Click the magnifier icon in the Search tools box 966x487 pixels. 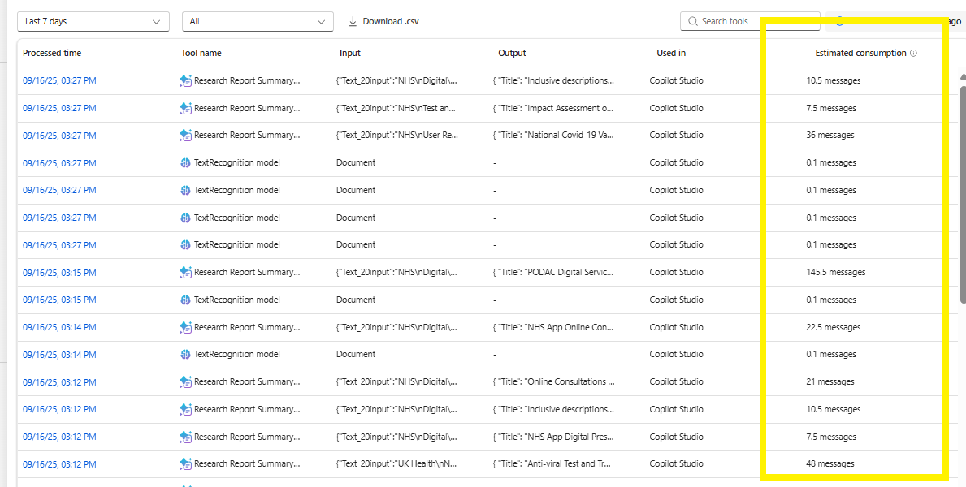pyautogui.click(x=693, y=21)
